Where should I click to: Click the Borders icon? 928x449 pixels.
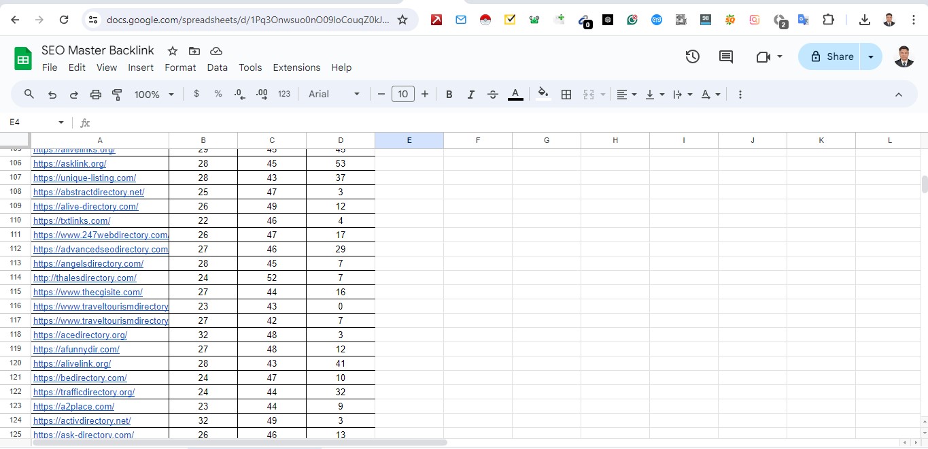pos(566,95)
